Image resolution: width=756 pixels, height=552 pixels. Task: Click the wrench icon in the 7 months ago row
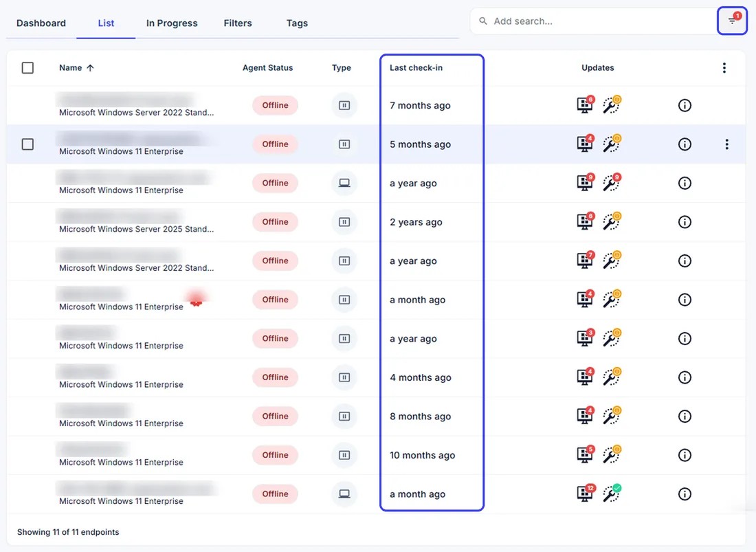pyautogui.click(x=612, y=104)
